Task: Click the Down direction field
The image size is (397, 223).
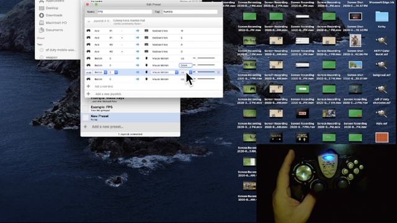Action: pyautogui.click(x=185, y=65)
